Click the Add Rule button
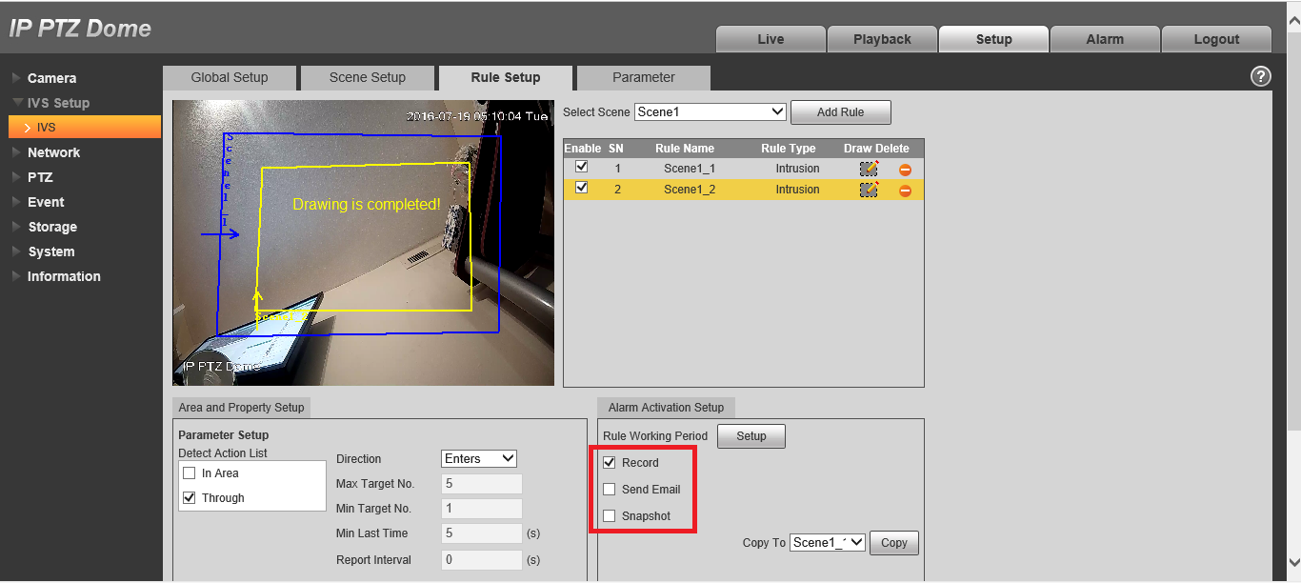Screen dimensions: 1301x583 840,112
